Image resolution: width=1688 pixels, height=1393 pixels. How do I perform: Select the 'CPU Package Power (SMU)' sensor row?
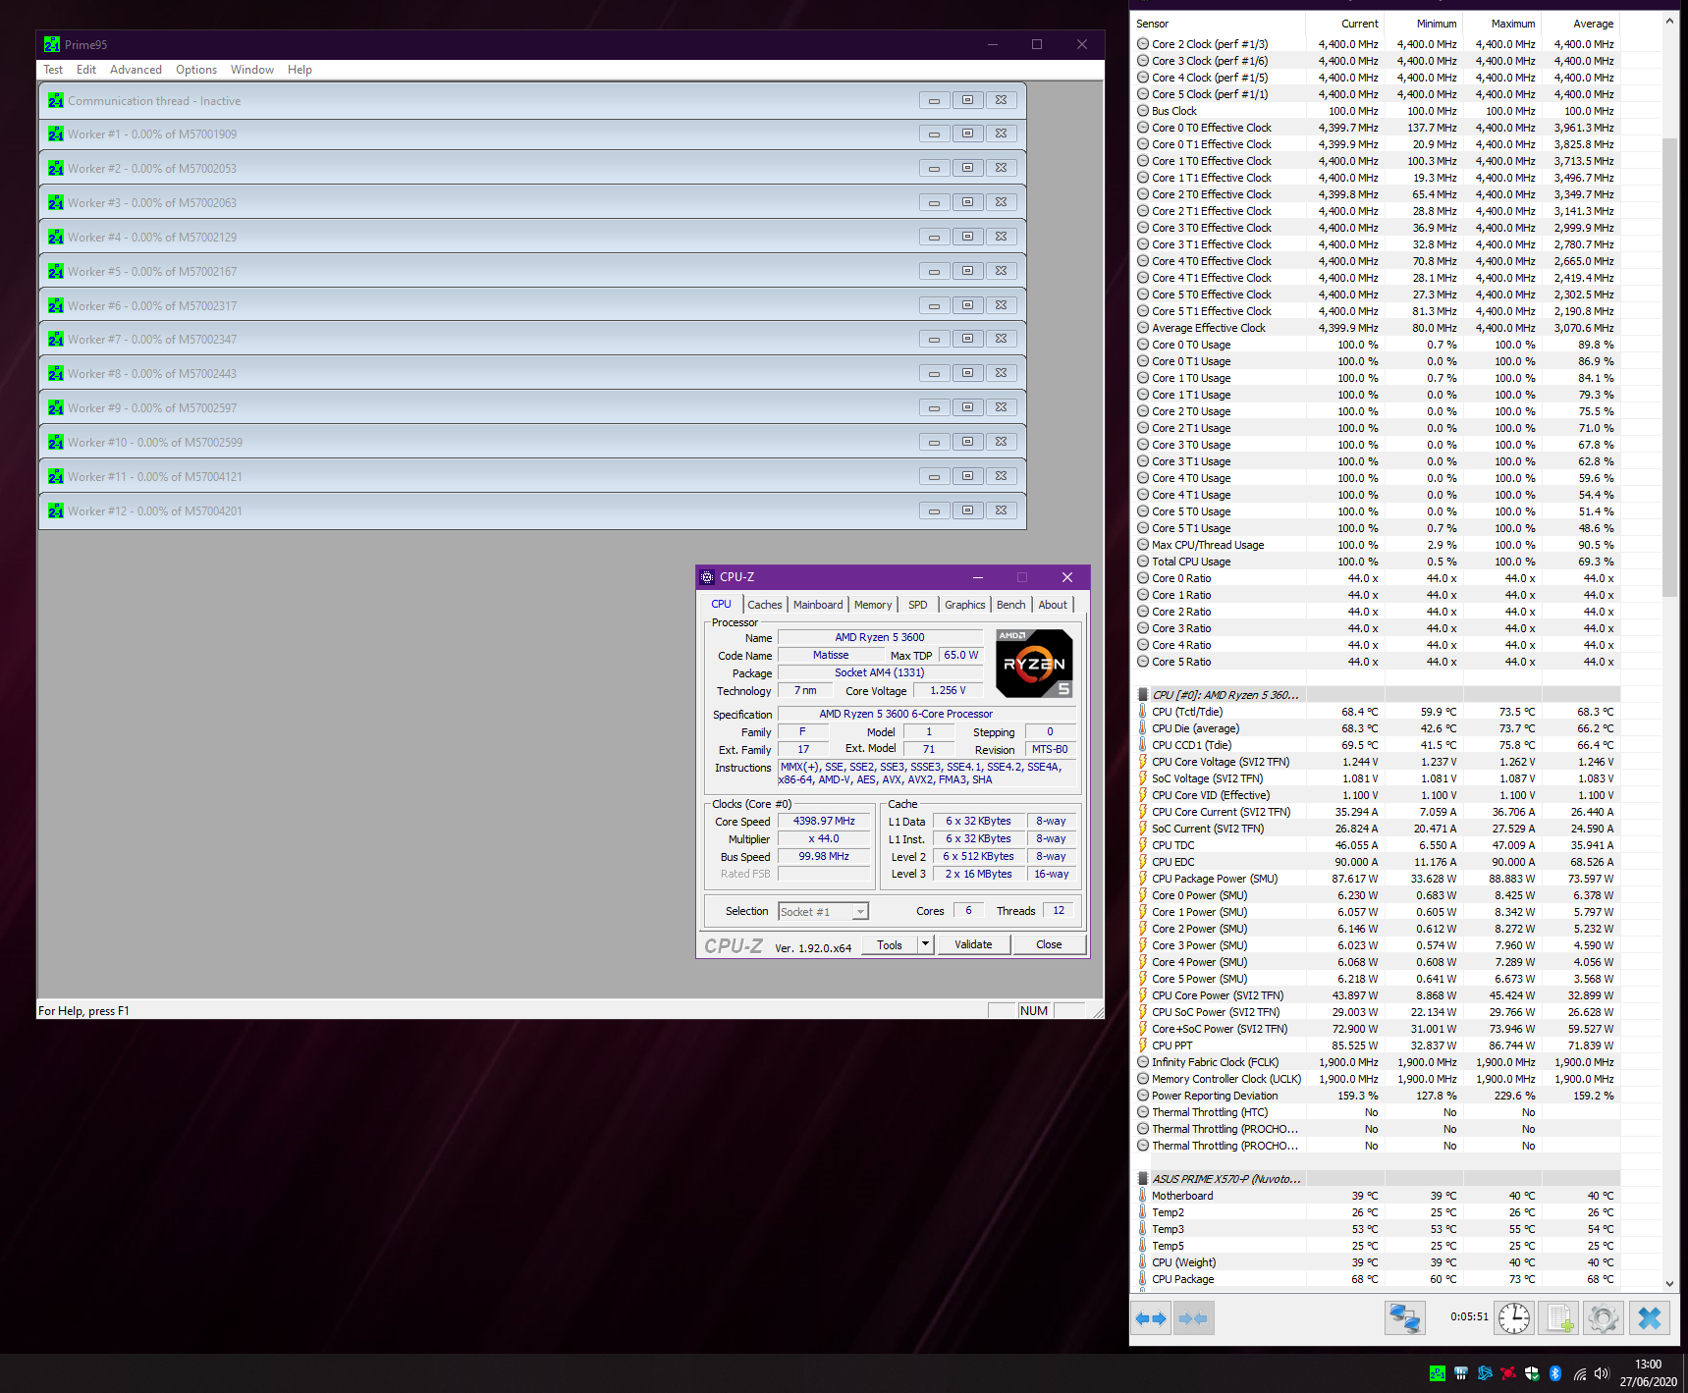coord(1377,879)
